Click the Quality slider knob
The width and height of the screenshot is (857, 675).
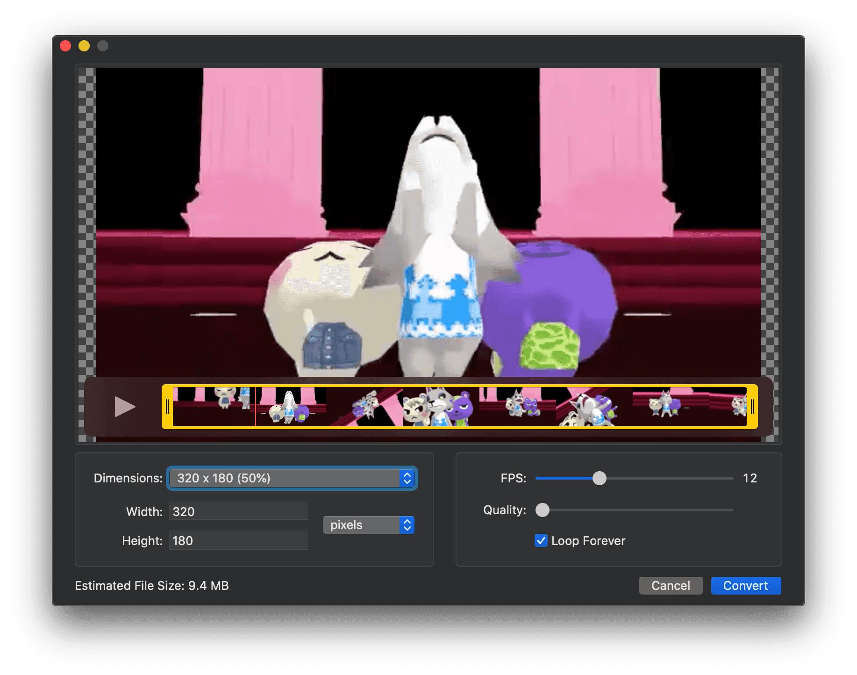click(x=542, y=510)
